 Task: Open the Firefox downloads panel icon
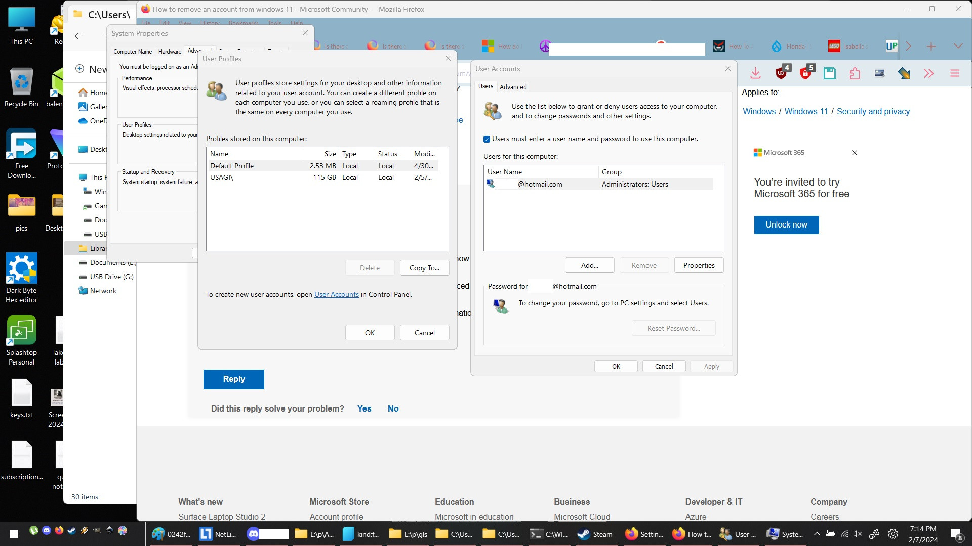pos(755,73)
